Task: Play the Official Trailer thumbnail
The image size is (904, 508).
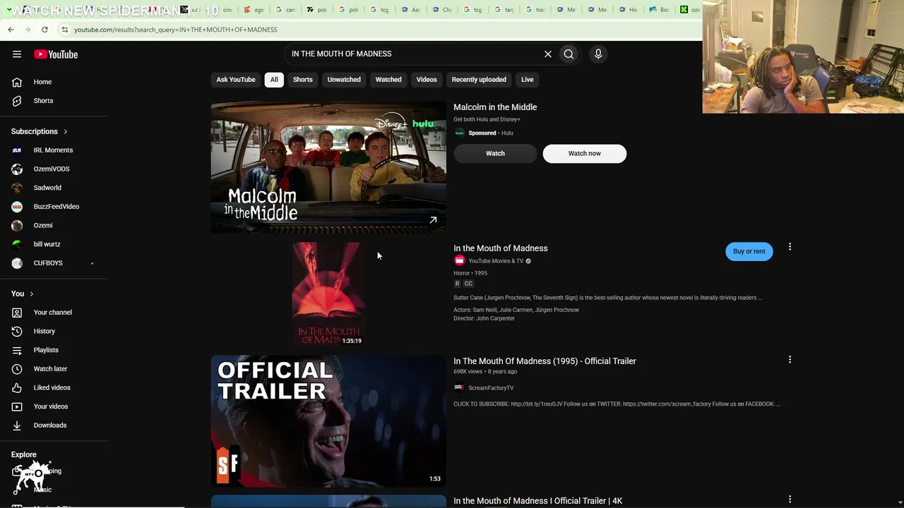Action: pyautogui.click(x=328, y=421)
